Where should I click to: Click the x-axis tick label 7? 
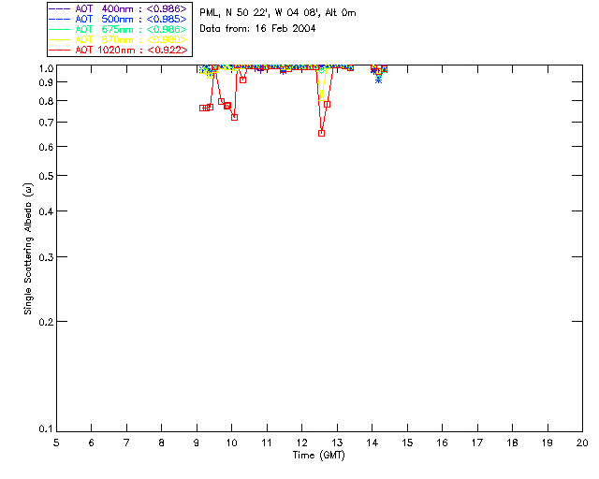126,443
